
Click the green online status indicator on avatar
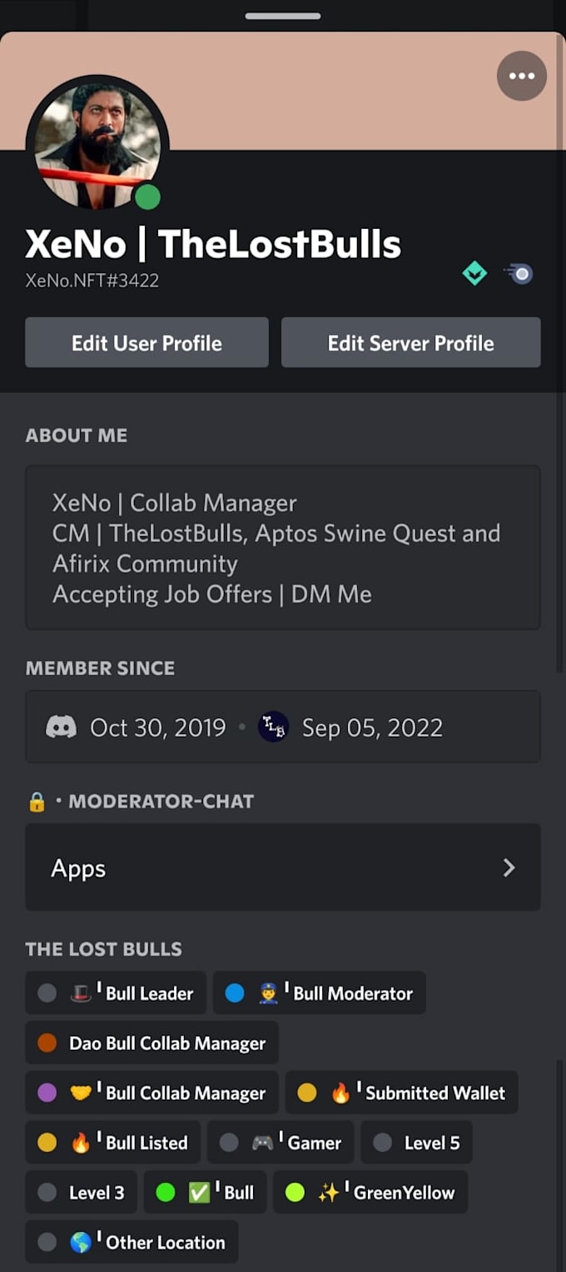[x=148, y=197]
